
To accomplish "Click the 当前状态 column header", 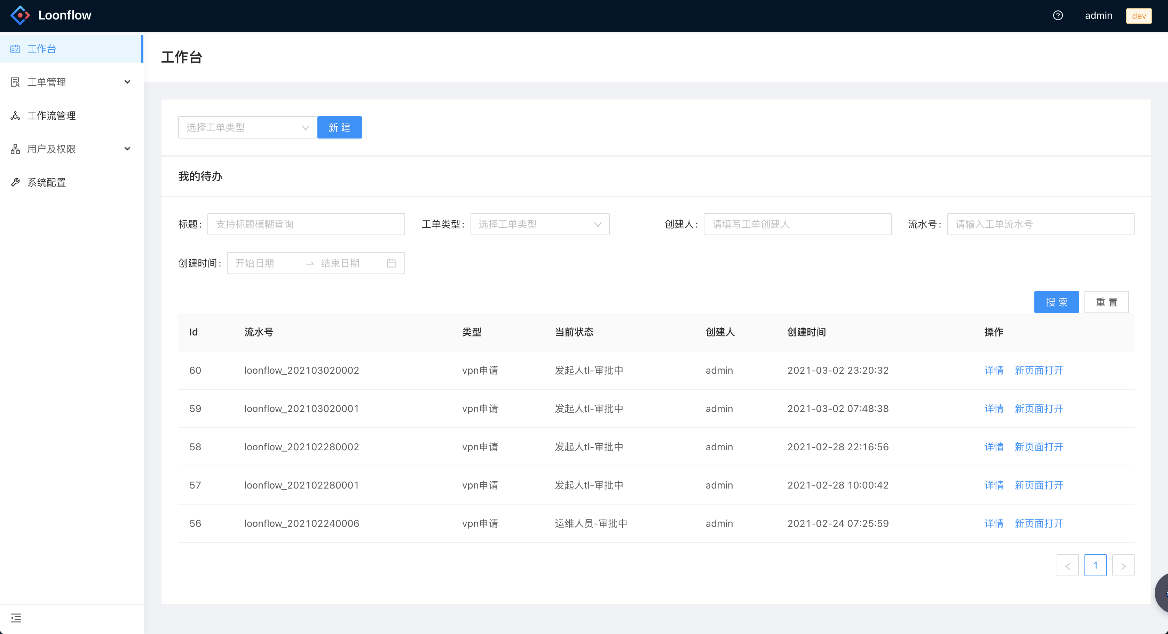I will coord(574,332).
